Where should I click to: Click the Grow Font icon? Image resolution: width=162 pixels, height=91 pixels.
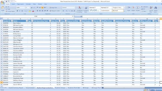[32, 8]
